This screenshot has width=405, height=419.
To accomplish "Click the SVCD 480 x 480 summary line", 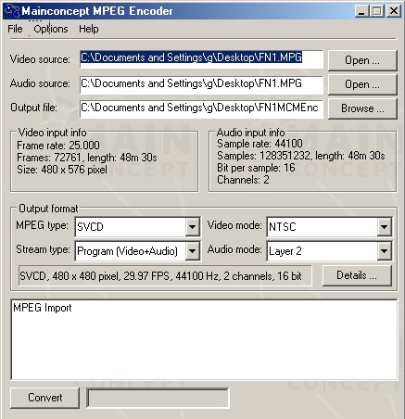I will 165,275.
